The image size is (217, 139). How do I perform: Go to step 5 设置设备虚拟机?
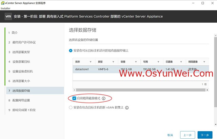click(x=20, y=72)
